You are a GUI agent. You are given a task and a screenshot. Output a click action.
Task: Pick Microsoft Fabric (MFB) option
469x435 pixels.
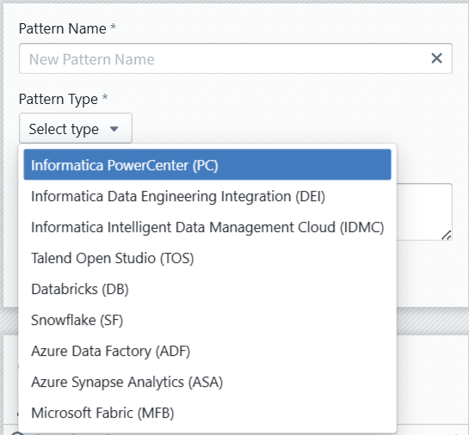207,413
